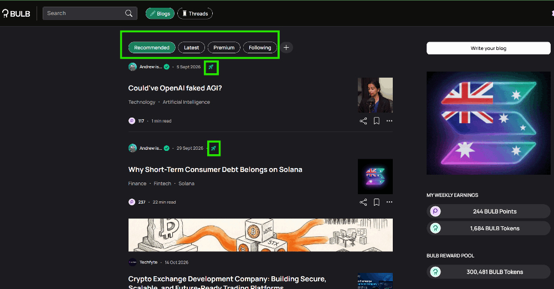Select the Premium feed filter
Screen dimensions: 554x289
pos(224,47)
